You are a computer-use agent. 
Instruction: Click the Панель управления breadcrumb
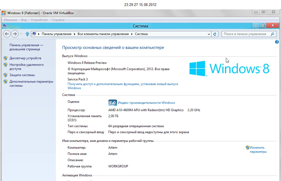pyautogui.click(x=56, y=34)
